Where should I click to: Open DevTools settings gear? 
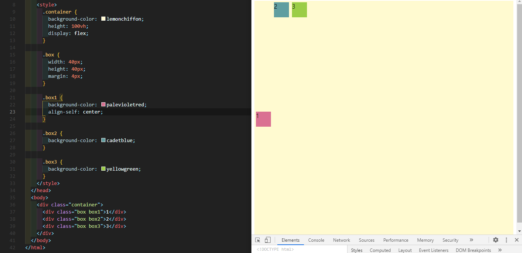[496, 240]
